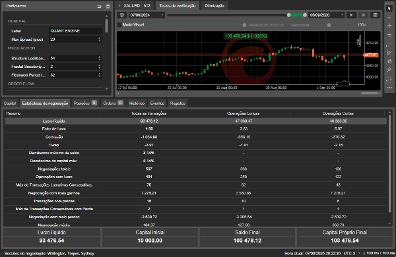The image size is (396, 257).
Task: Click the Operações Longas column header
Action: [x=243, y=113]
